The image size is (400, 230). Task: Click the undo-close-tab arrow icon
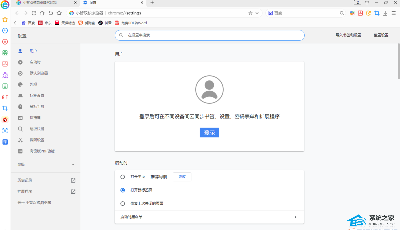(51, 13)
